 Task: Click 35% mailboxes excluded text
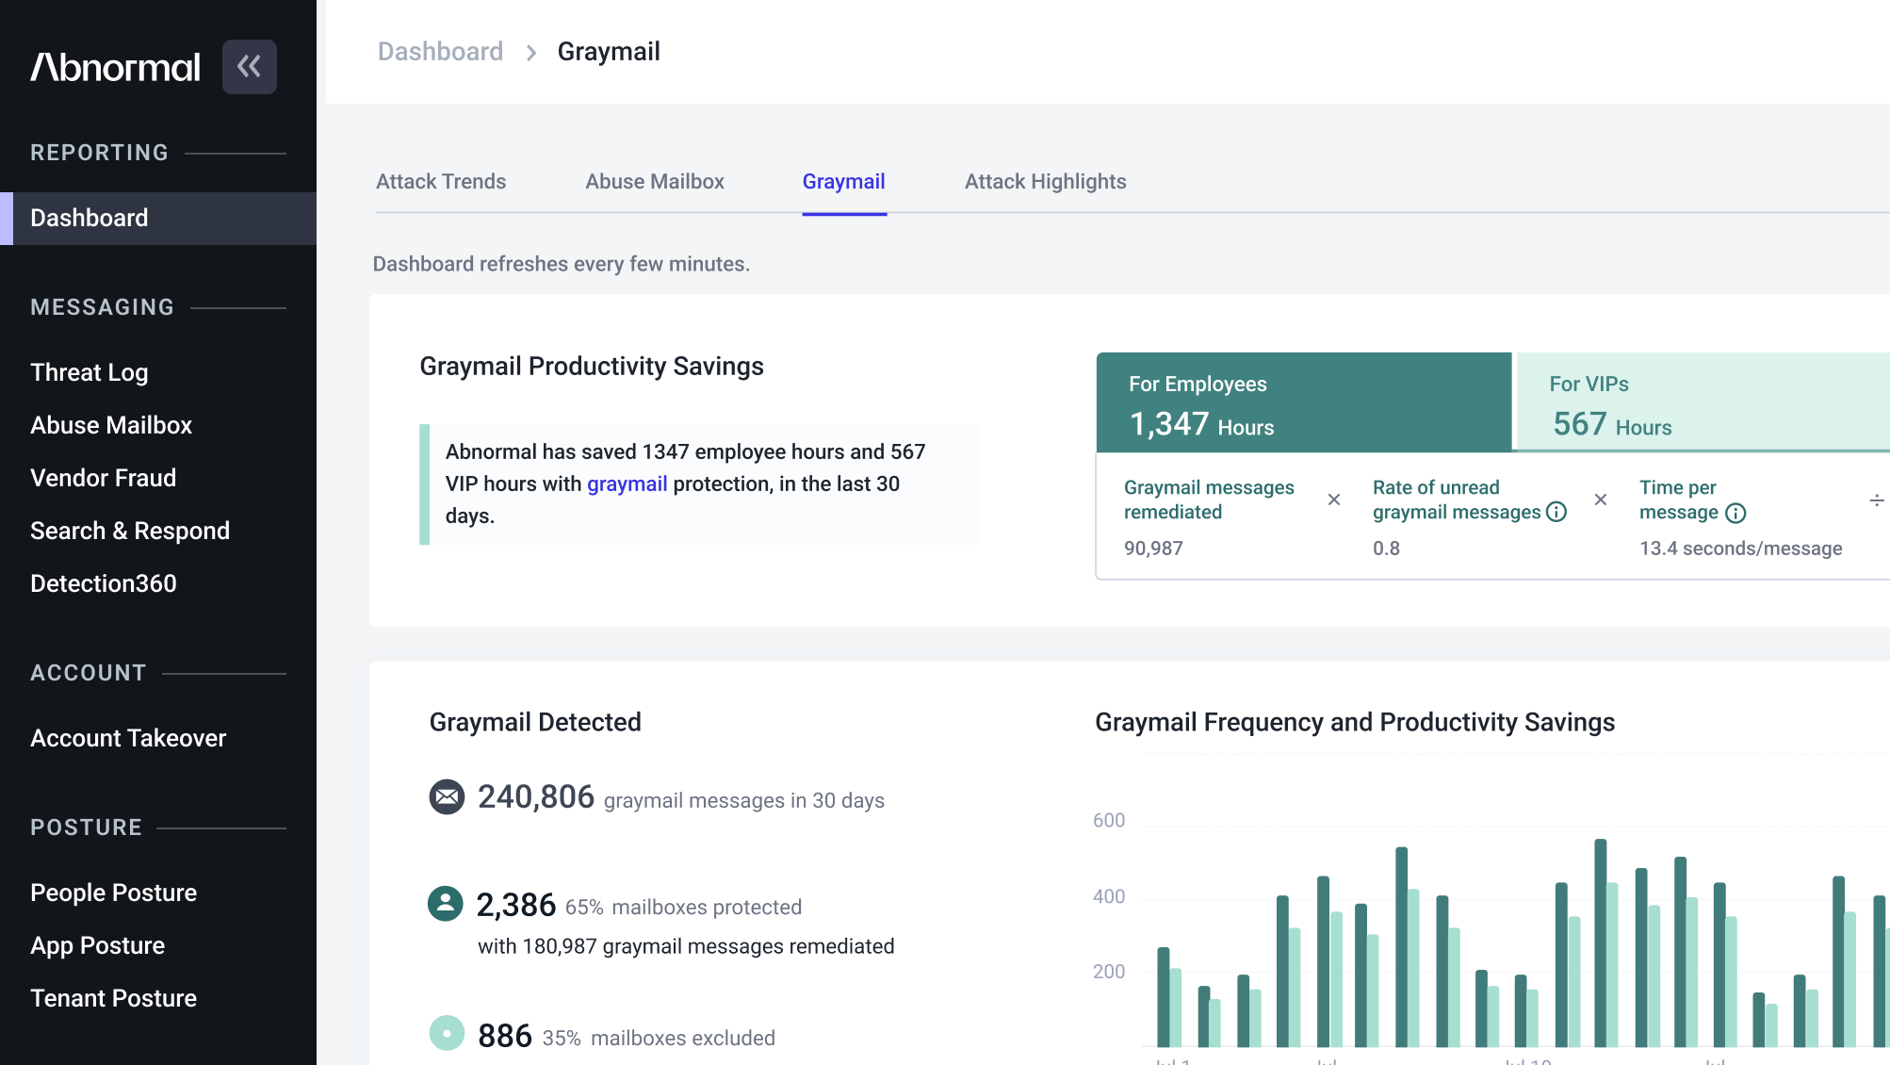[x=660, y=1039]
